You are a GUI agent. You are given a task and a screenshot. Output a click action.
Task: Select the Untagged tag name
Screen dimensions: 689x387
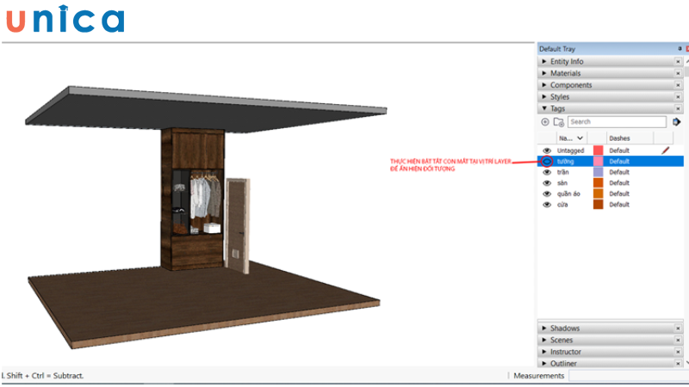tap(570, 150)
